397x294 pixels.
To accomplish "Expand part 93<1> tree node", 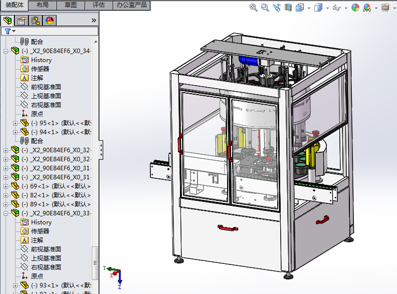I will (15, 285).
